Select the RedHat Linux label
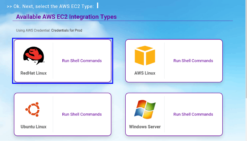This screenshot has width=247, height=141. pyautogui.click(x=34, y=73)
